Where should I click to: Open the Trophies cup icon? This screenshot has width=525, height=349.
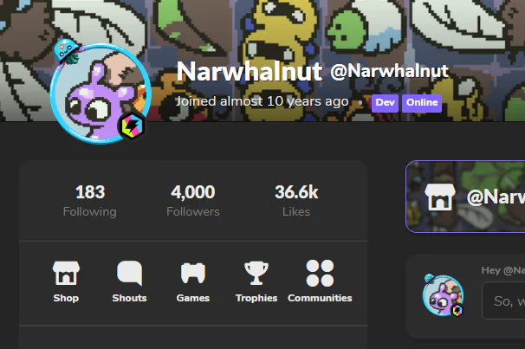pos(256,273)
